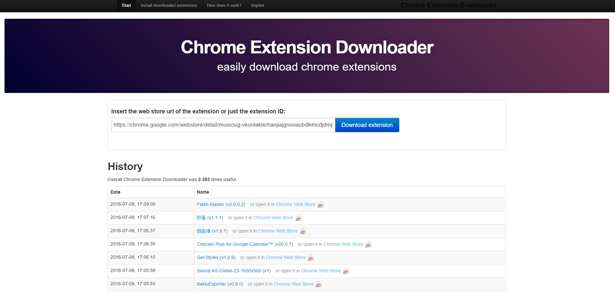Screen dimensions: 615x294
Task: Click web store icon in Checker-Plus row
Action: (x=368, y=245)
